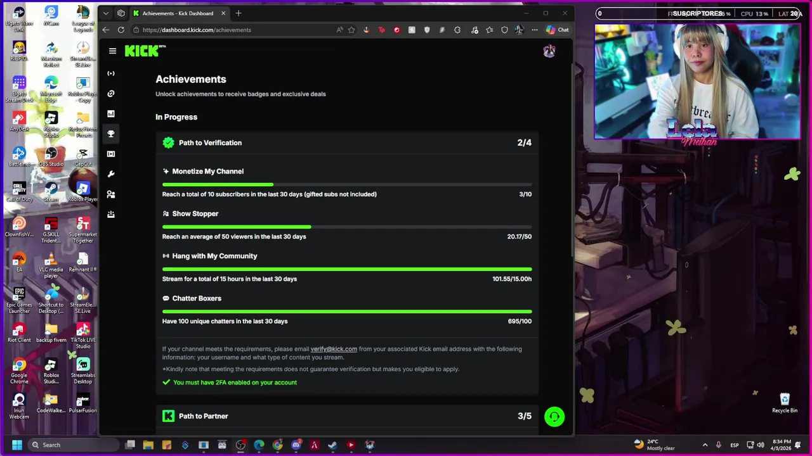
Task: Open the link icon in Kick sidebar
Action: pos(111,94)
